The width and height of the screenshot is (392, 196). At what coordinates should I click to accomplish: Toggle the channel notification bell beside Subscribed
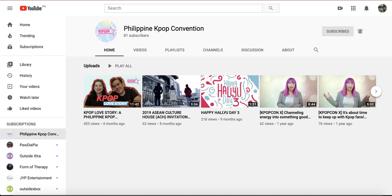click(x=360, y=31)
